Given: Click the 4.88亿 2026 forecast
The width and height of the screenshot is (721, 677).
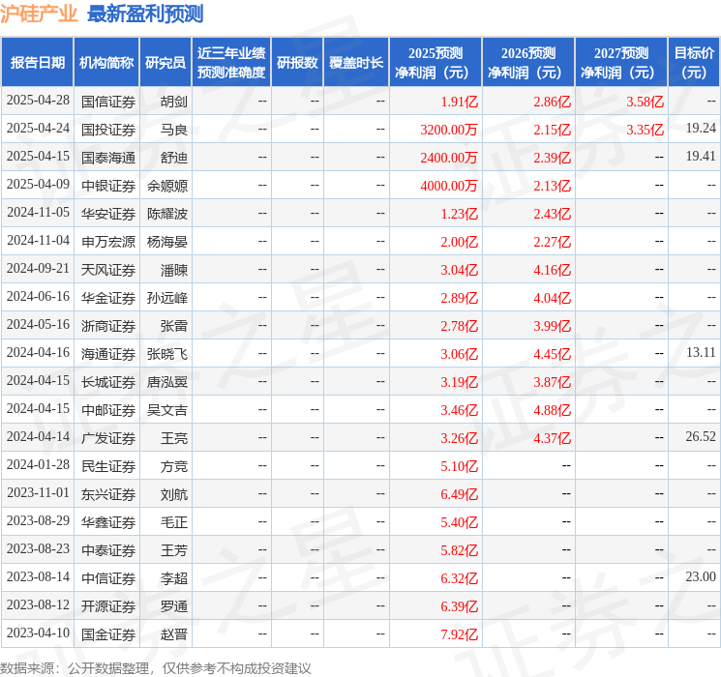Looking at the screenshot, I should click(x=553, y=410).
